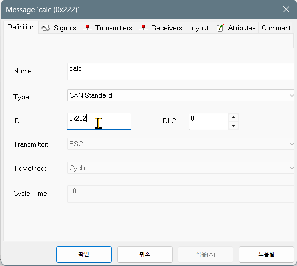Click the 적용(A) apply button

click(x=205, y=254)
